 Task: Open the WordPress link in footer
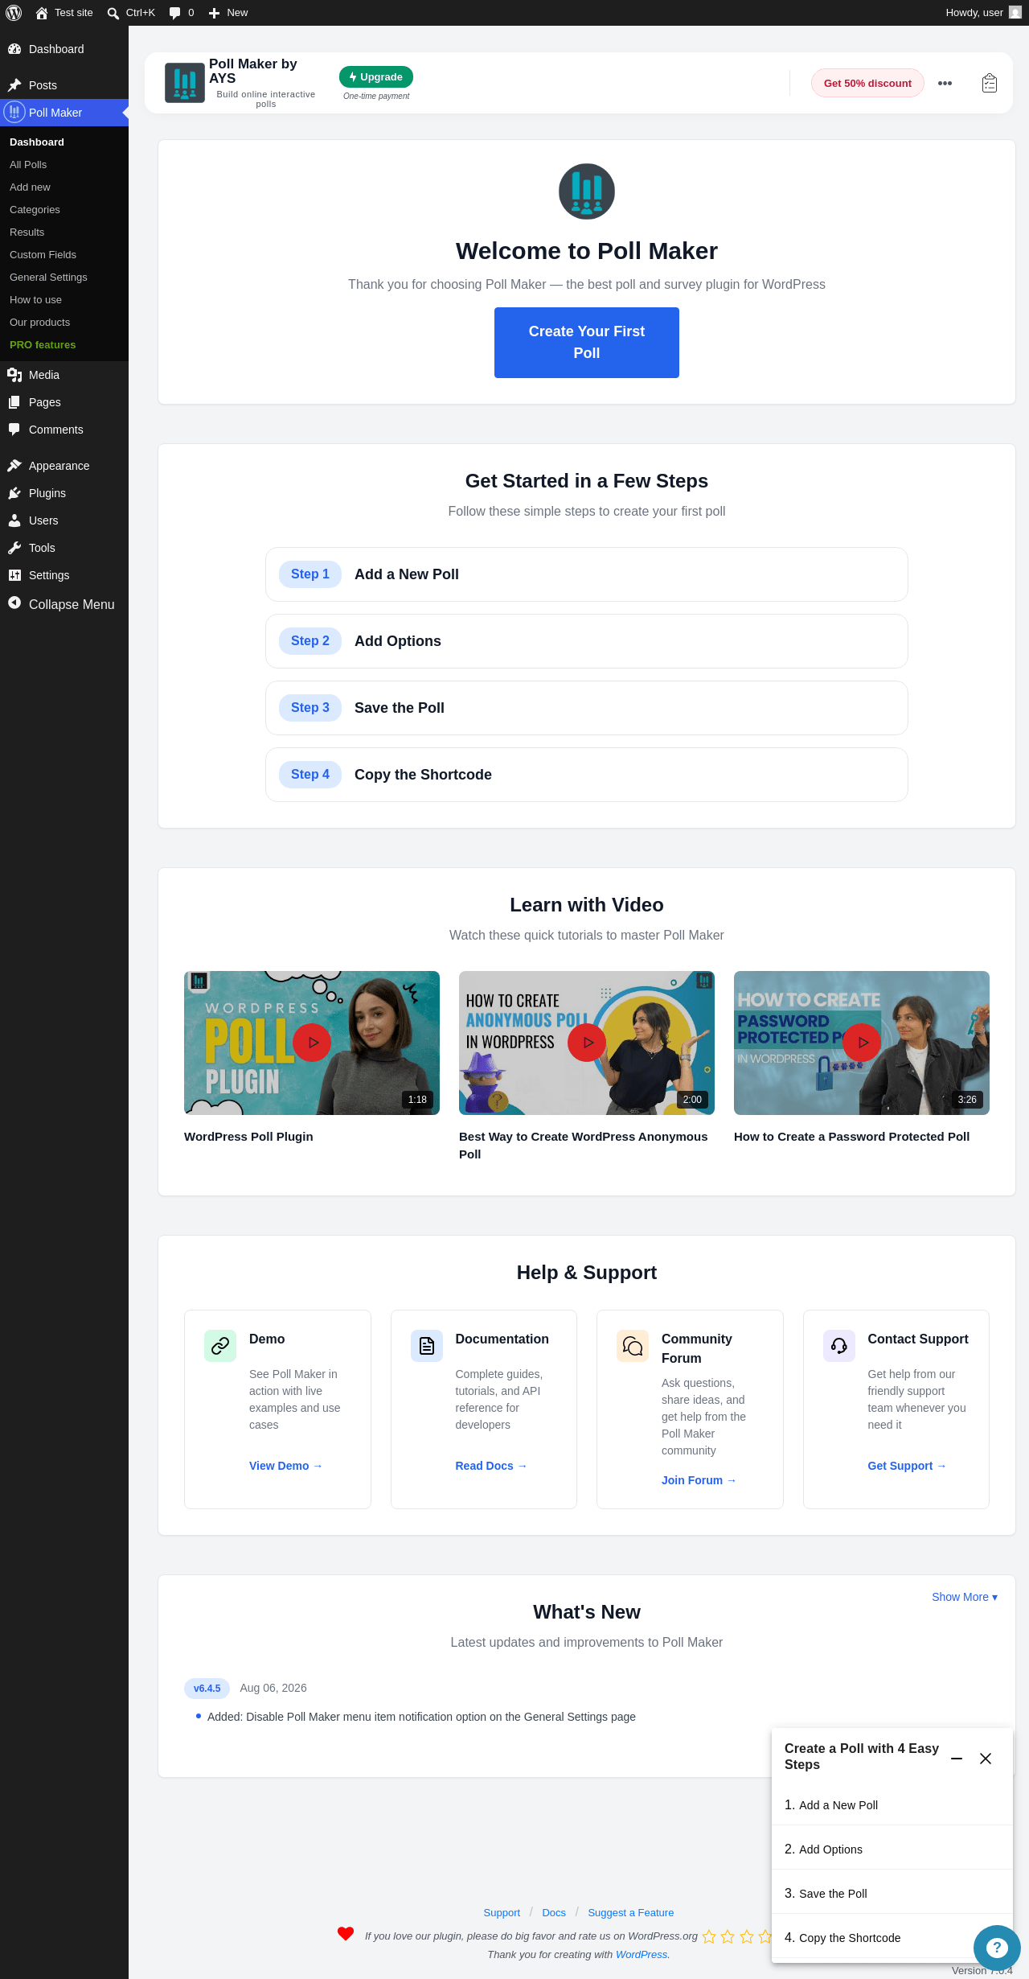pyautogui.click(x=642, y=1954)
